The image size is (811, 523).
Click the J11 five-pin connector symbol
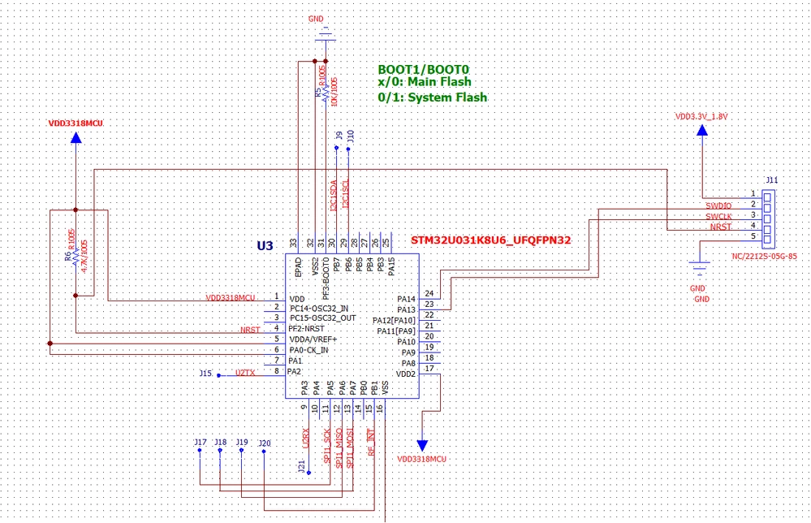[769, 220]
